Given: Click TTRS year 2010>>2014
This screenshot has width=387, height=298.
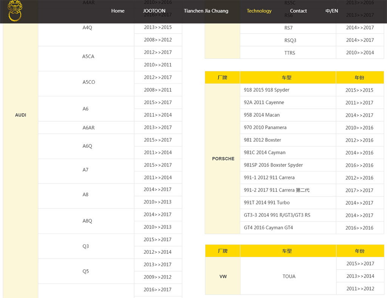Looking at the screenshot, I should tap(360, 52).
